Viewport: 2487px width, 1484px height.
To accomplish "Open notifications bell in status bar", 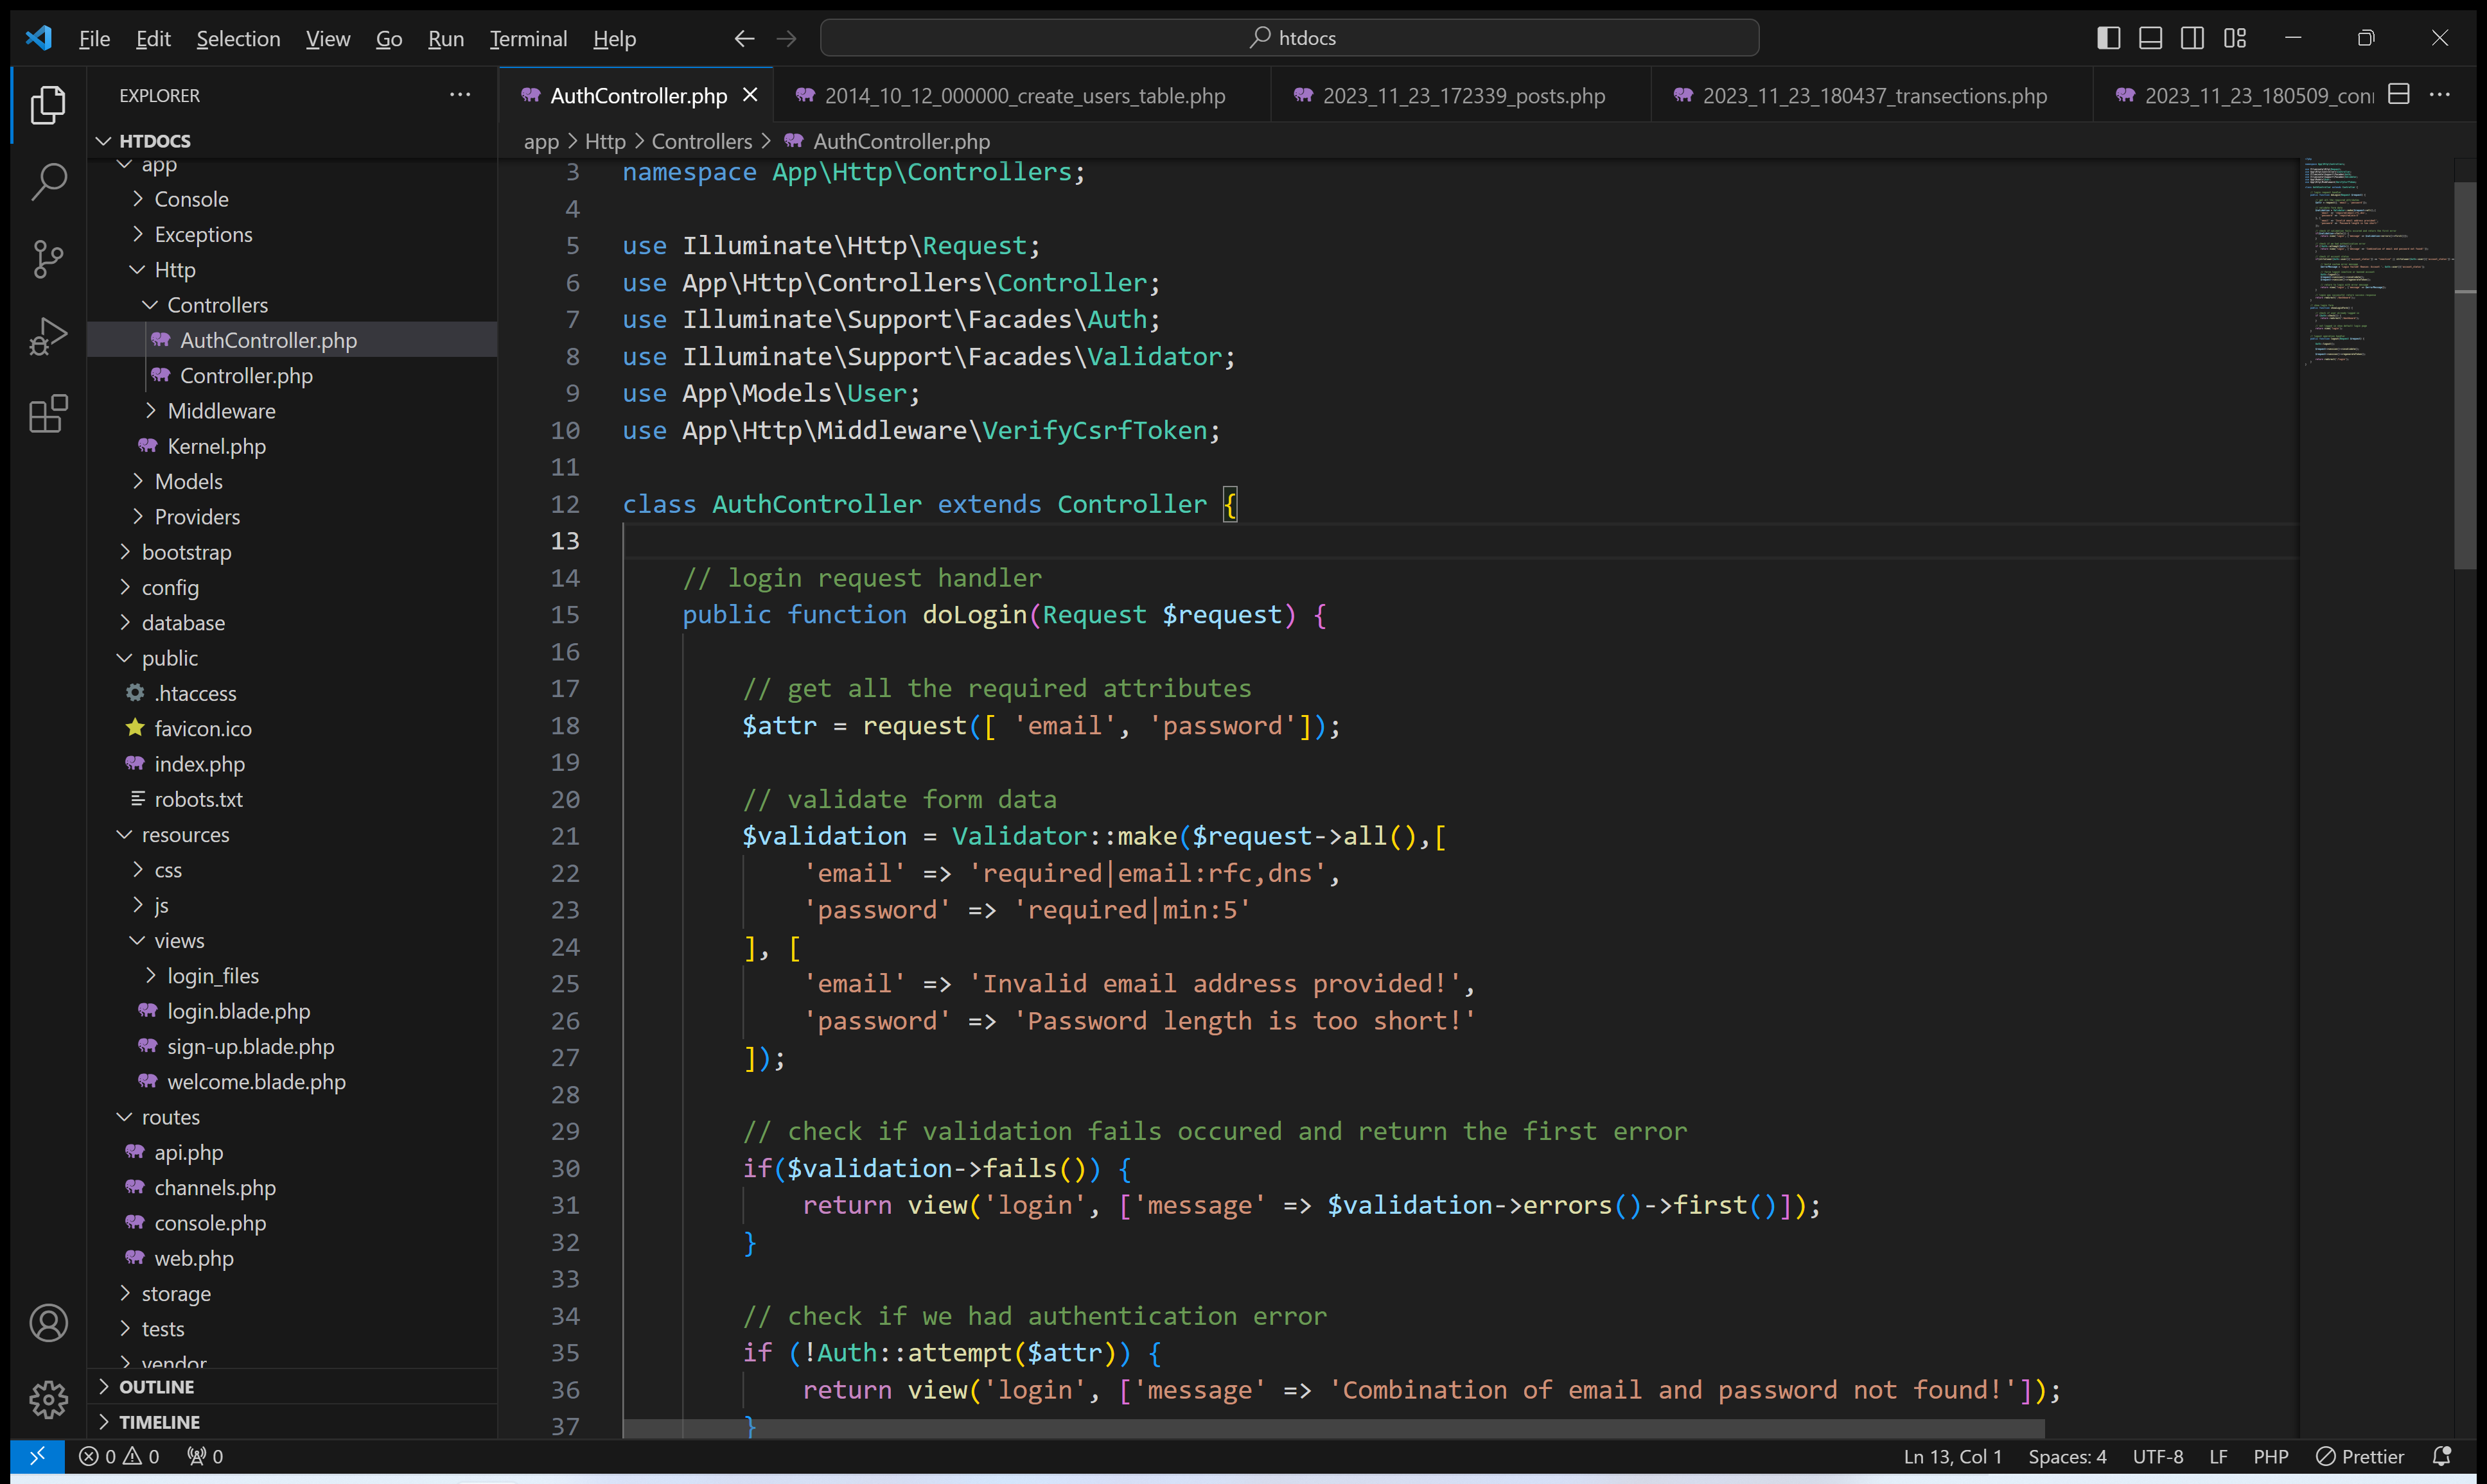I will [x=2442, y=1456].
